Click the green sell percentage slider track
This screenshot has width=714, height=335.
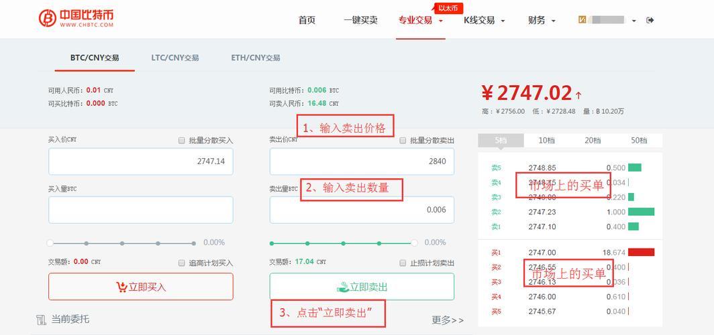coord(343,243)
